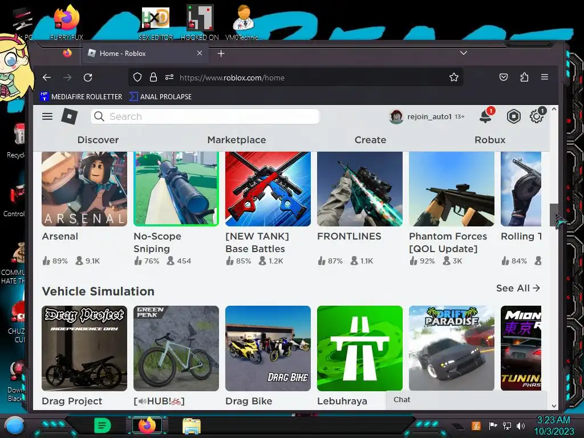The image size is (584, 438).
Task: Switch to Firefox in taskbar
Action: [x=147, y=425]
